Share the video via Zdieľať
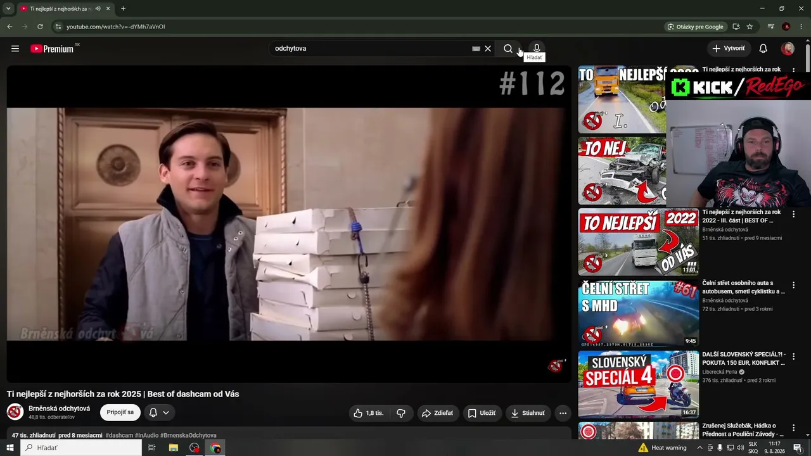This screenshot has height=456, width=811. coord(437,413)
